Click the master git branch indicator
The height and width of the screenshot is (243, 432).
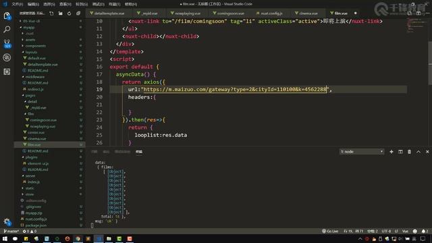[11, 231]
